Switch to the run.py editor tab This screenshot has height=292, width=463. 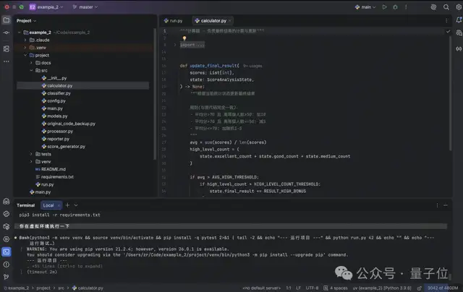[174, 21]
